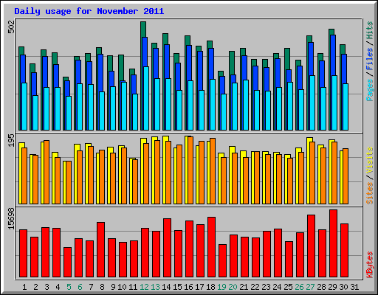Click the cyan "Pages" legend label
Screen dimensions: 378x295
(370, 90)
